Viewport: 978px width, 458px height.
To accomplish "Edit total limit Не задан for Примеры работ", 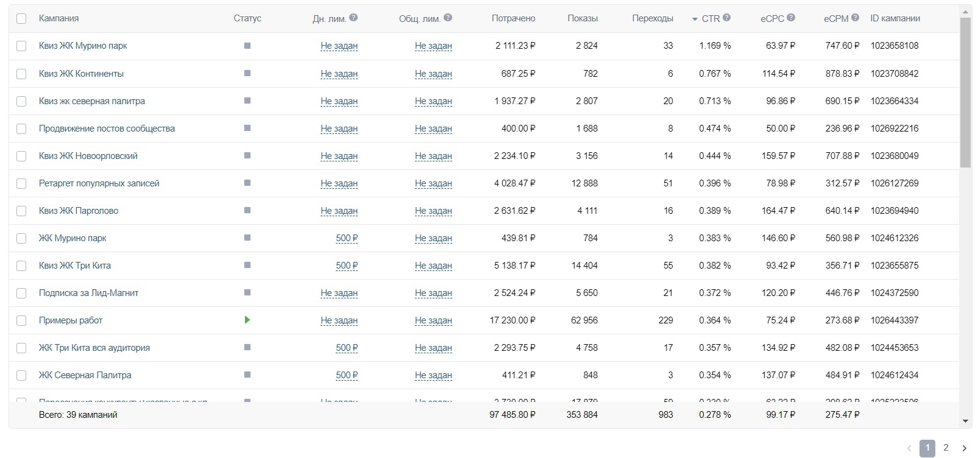I will click(433, 320).
